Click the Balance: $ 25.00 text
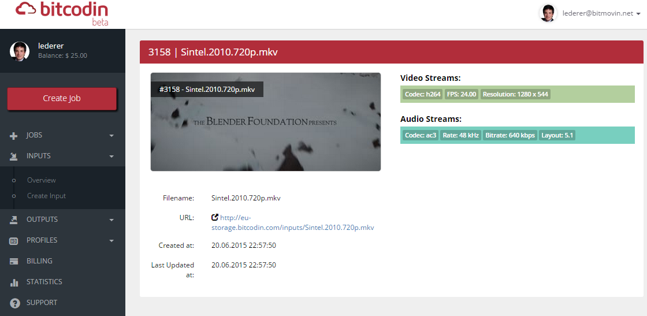Screen dimensions: 647x316 pos(63,55)
